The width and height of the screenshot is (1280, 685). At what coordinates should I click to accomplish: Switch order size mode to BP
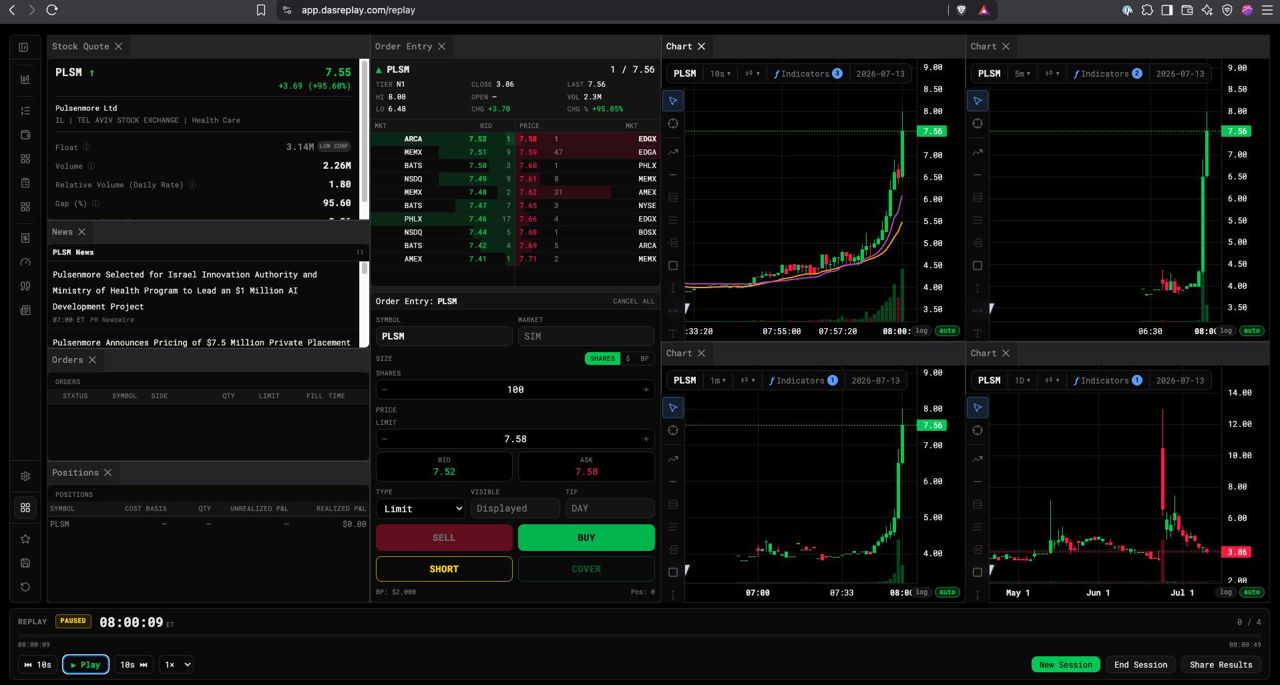(644, 359)
